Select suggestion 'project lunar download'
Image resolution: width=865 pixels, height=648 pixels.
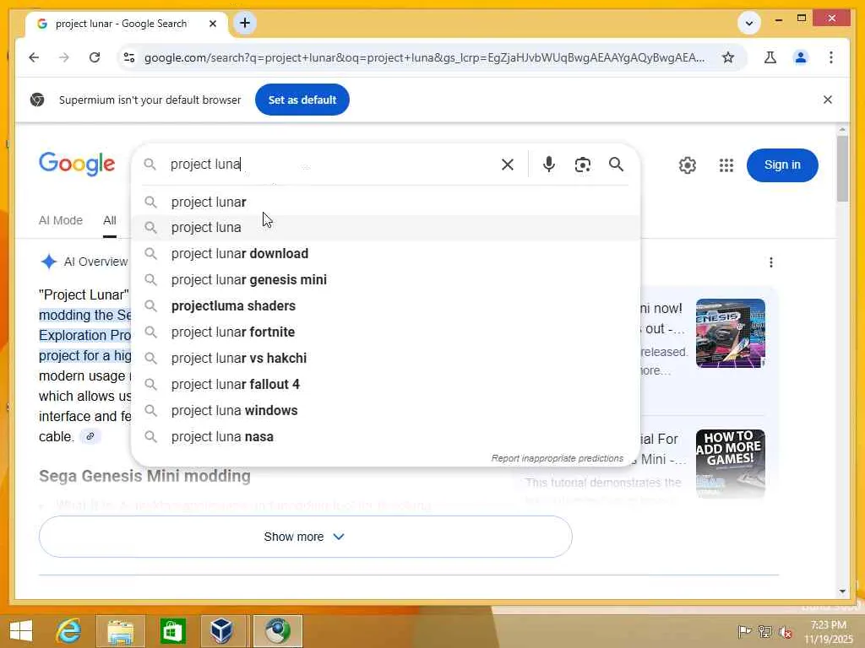pyautogui.click(x=385, y=253)
